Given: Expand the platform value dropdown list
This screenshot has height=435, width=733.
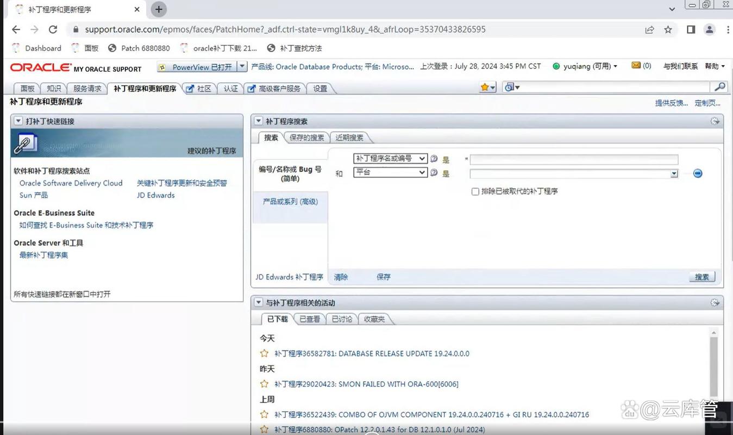Looking at the screenshot, I should click(x=674, y=173).
